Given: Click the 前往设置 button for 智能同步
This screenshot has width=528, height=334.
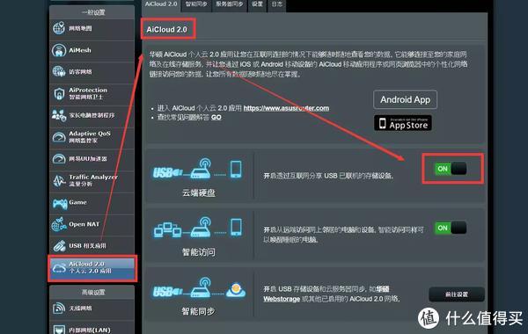Looking at the screenshot, I should [457, 294].
